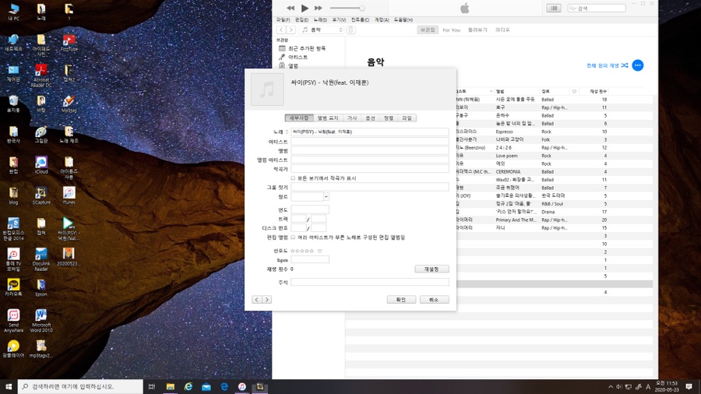Viewport: 701px width, 394px height.
Task: Switch to the 보관함 tab
Action: pos(428,30)
